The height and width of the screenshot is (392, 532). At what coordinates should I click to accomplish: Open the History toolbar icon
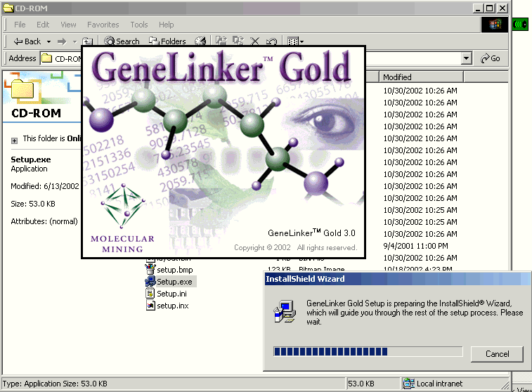tap(200, 41)
